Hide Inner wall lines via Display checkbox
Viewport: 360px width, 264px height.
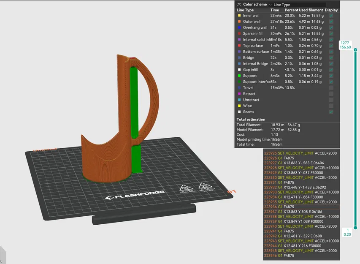pyautogui.click(x=331, y=16)
